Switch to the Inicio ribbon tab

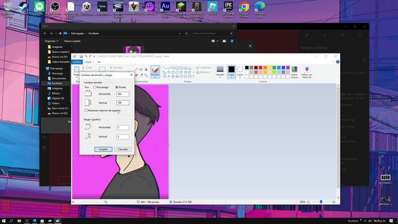click(88, 62)
